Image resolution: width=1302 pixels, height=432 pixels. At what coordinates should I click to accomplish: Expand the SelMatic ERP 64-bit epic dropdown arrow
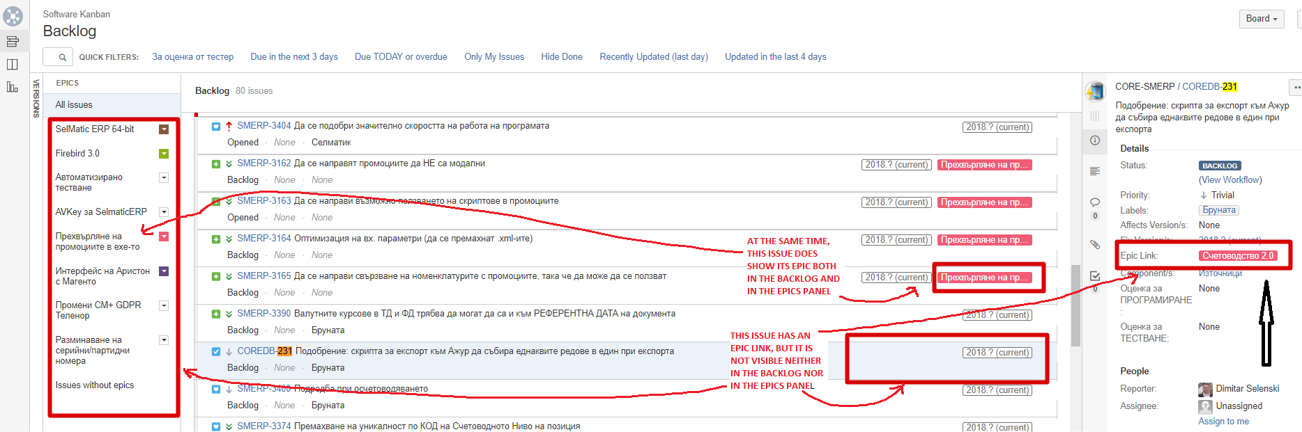164,129
